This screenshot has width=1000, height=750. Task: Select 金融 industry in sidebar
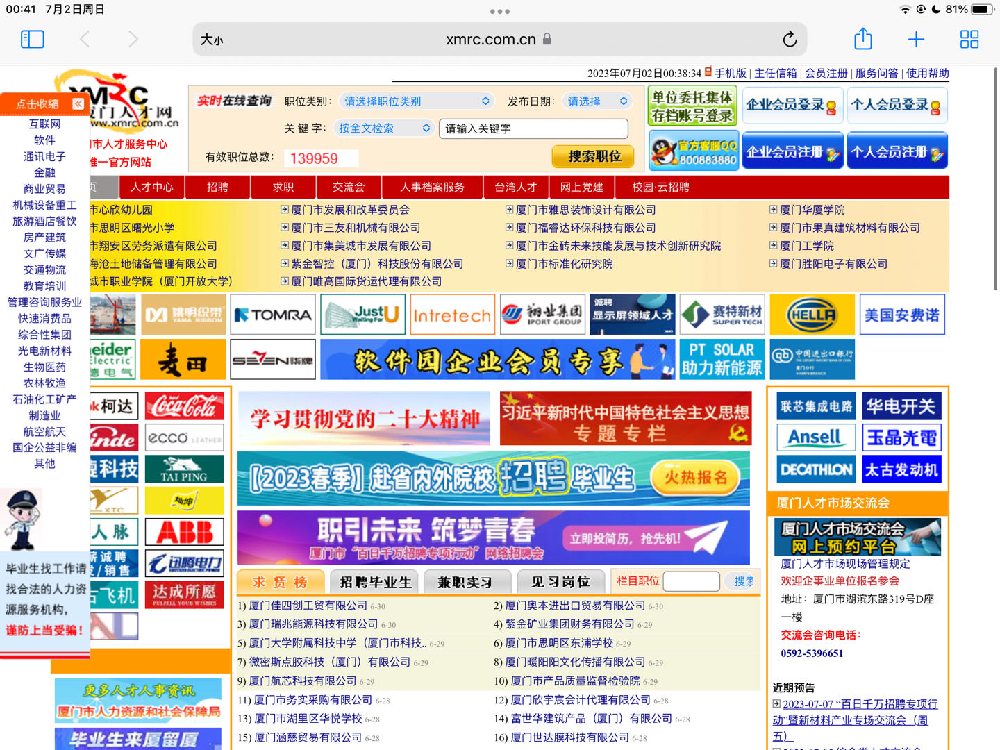pos(44,172)
